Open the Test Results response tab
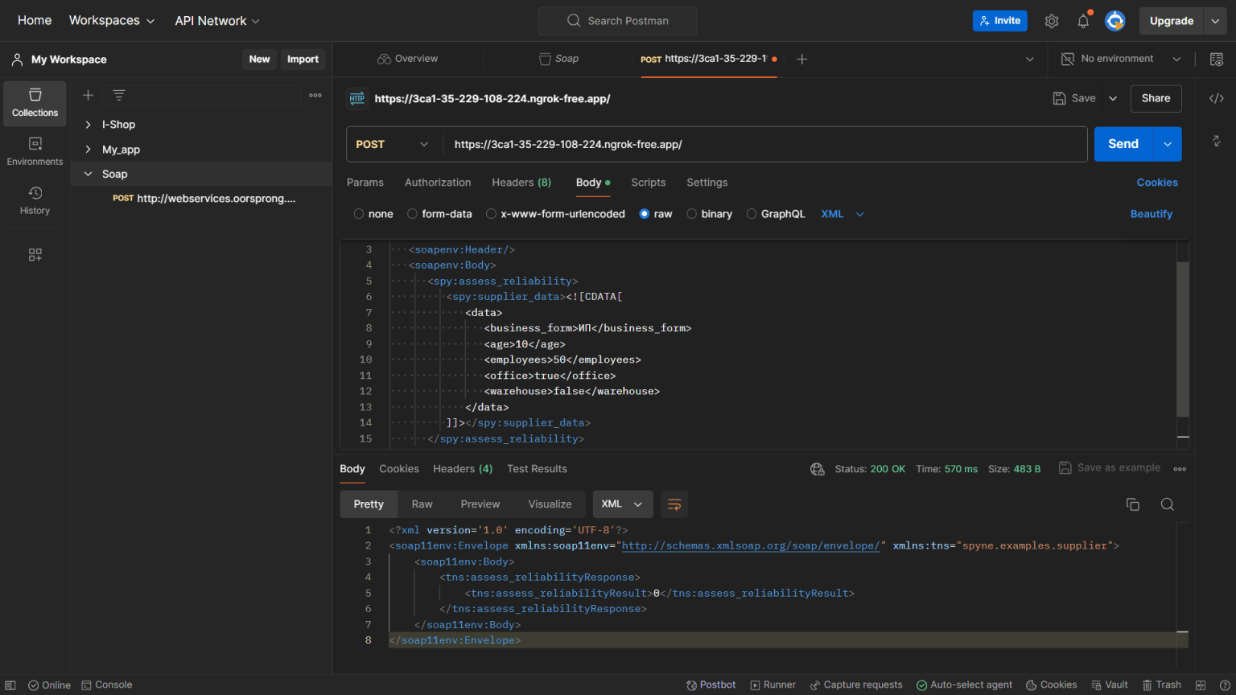This screenshot has width=1236, height=695. pos(537,469)
